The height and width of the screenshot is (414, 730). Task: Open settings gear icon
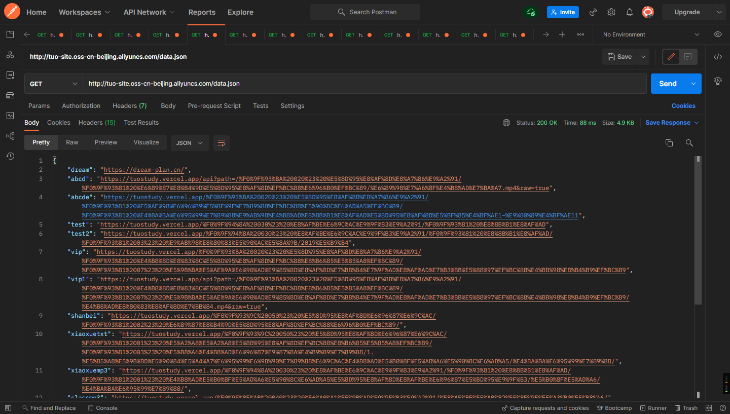(611, 12)
